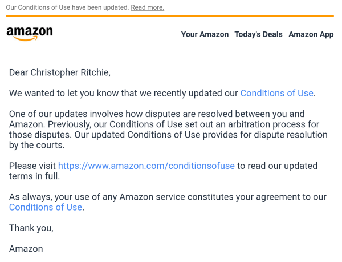Click the 'Dear Christopher Ritchie' greeting
342x262 pixels.
(x=60, y=72)
